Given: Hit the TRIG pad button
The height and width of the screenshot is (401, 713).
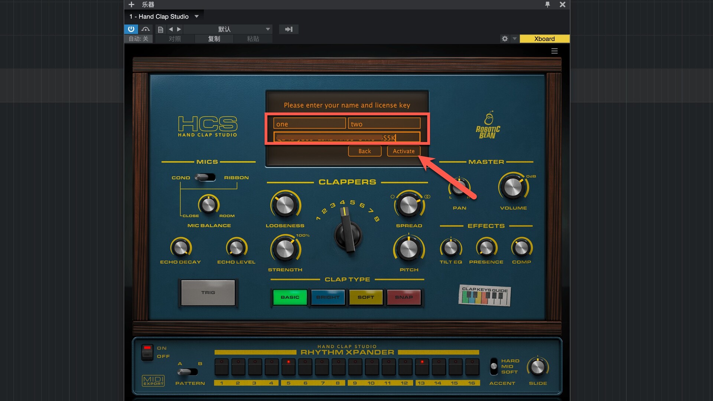Looking at the screenshot, I should (x=208, y=293).
